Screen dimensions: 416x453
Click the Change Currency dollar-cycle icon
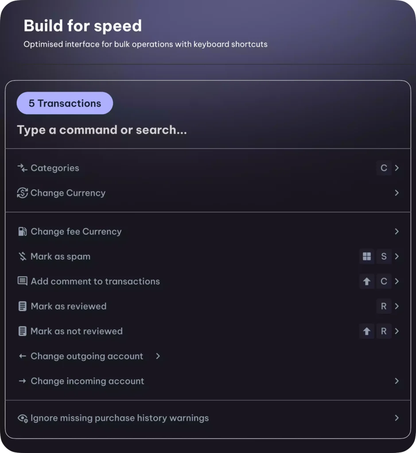click(22, 193)
